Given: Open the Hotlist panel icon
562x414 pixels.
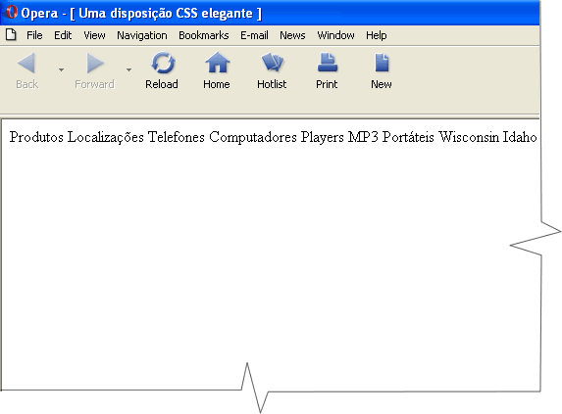Looking at the screenshot, I should [273, 63].
